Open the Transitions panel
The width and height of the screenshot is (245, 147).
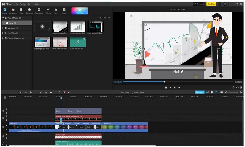(39, 11)
